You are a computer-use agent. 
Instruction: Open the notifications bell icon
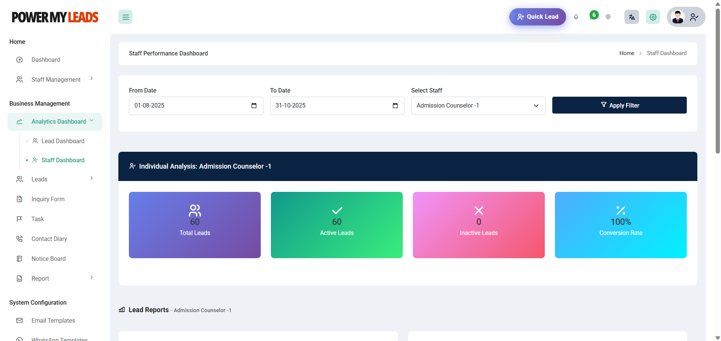576,17
